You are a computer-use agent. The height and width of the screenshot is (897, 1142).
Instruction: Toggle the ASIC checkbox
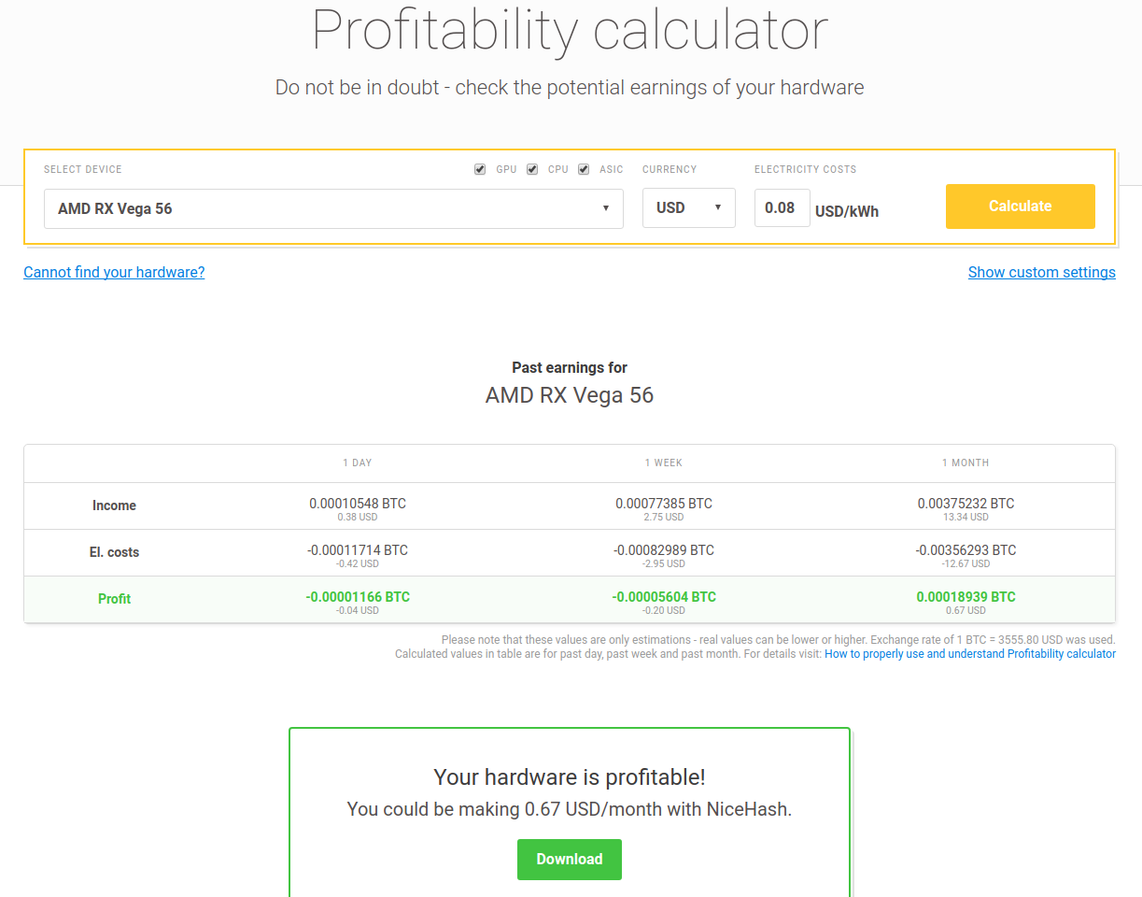(584, 169)
